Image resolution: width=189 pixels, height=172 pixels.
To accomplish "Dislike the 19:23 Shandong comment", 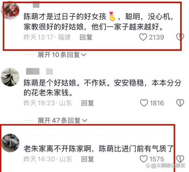I will 180,103.
